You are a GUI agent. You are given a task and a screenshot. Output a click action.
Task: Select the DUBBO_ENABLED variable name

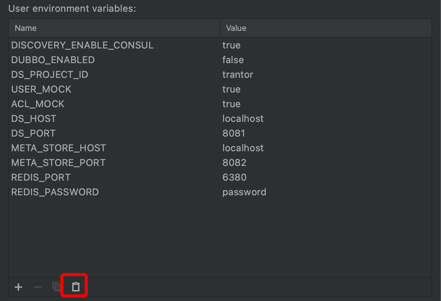click(53, 60)
